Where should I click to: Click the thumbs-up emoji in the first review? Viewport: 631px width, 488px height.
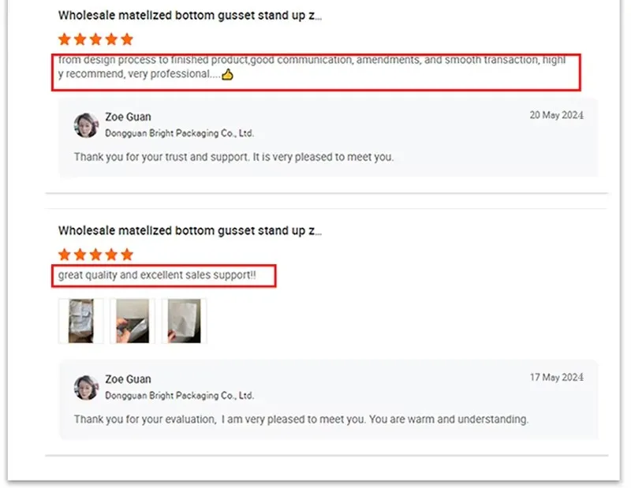[227, 74]
